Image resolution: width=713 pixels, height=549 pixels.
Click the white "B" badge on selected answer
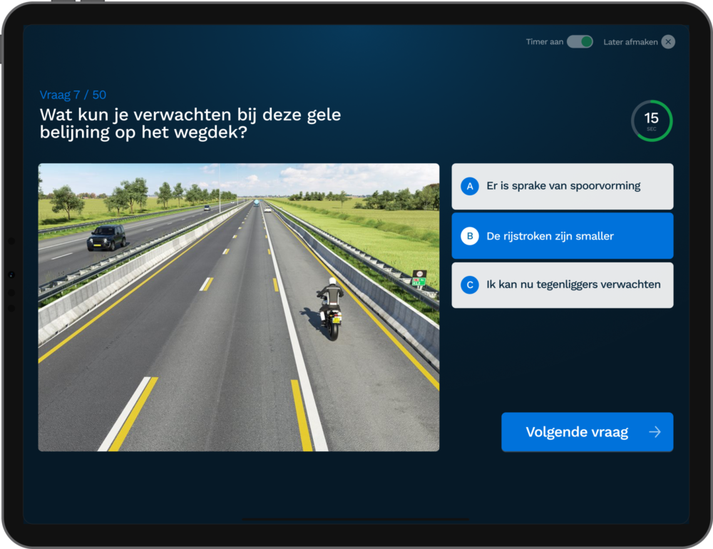coord(469,235)
